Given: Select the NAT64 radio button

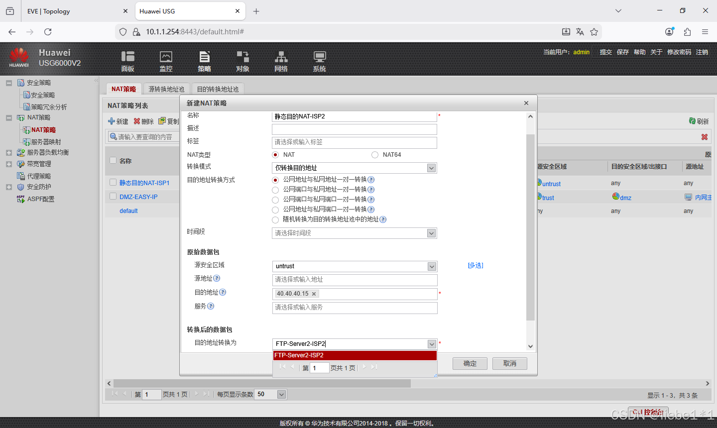Looking at the screenshot, I should [375, 155].
